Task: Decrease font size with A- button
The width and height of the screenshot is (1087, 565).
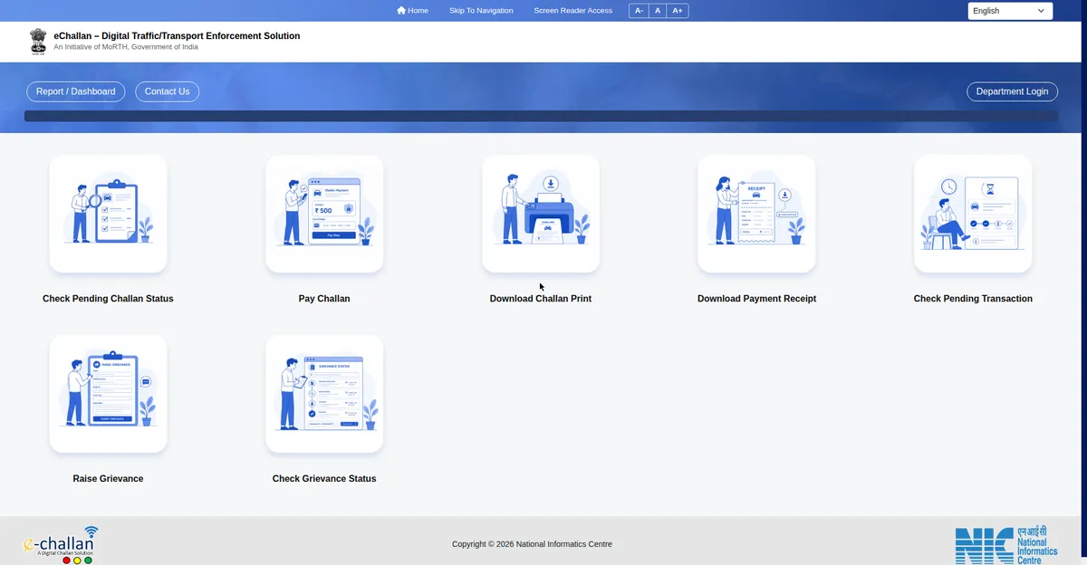Action: (x=639, y=11)
